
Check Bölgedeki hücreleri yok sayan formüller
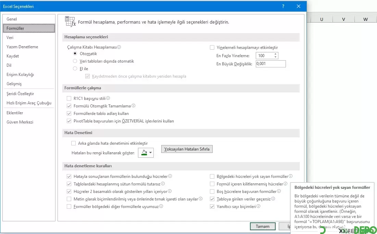[x=212, y=176]
